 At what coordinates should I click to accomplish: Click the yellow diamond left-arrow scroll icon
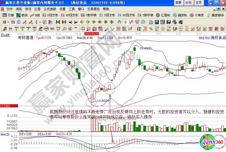[82, 22]
